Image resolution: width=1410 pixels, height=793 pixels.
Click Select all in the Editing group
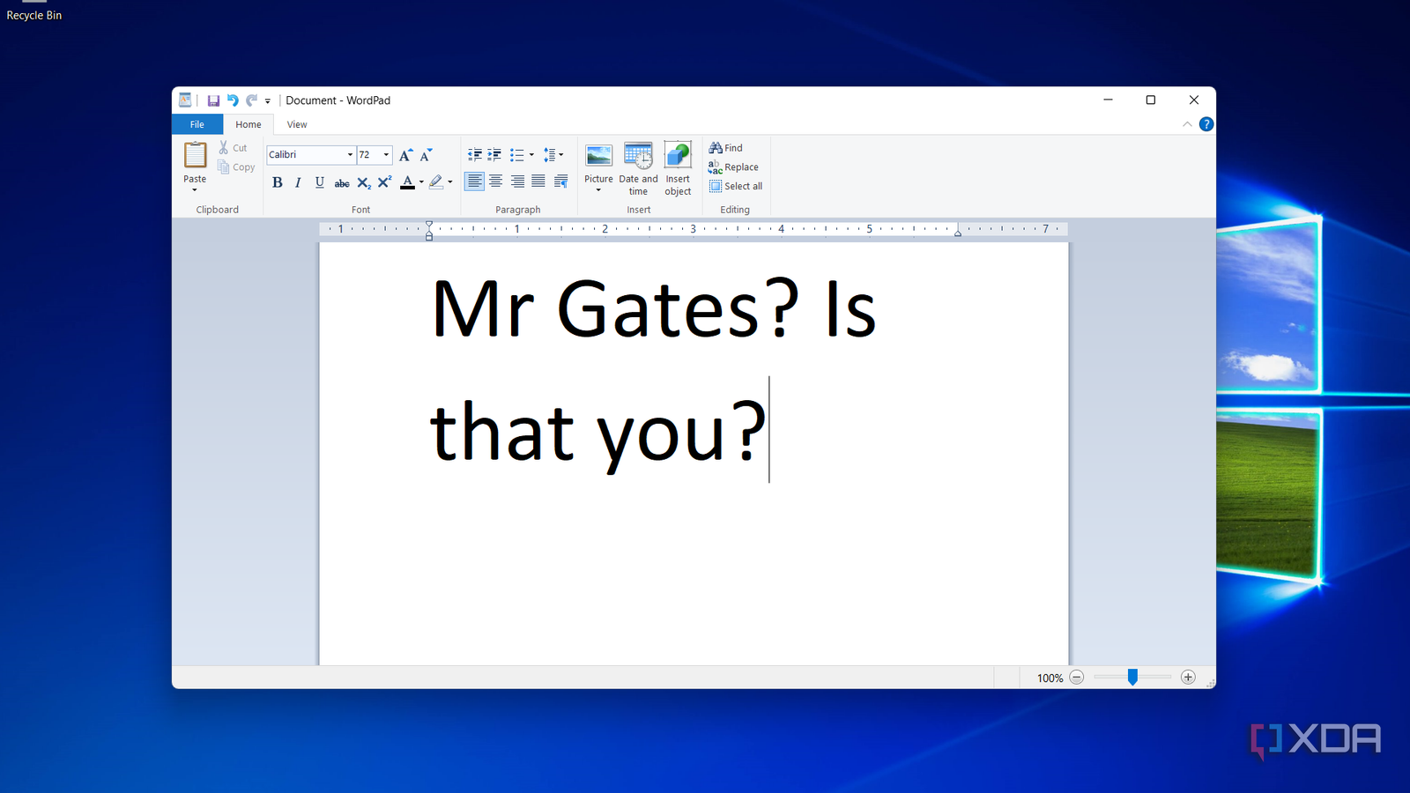tap(741, 186)
